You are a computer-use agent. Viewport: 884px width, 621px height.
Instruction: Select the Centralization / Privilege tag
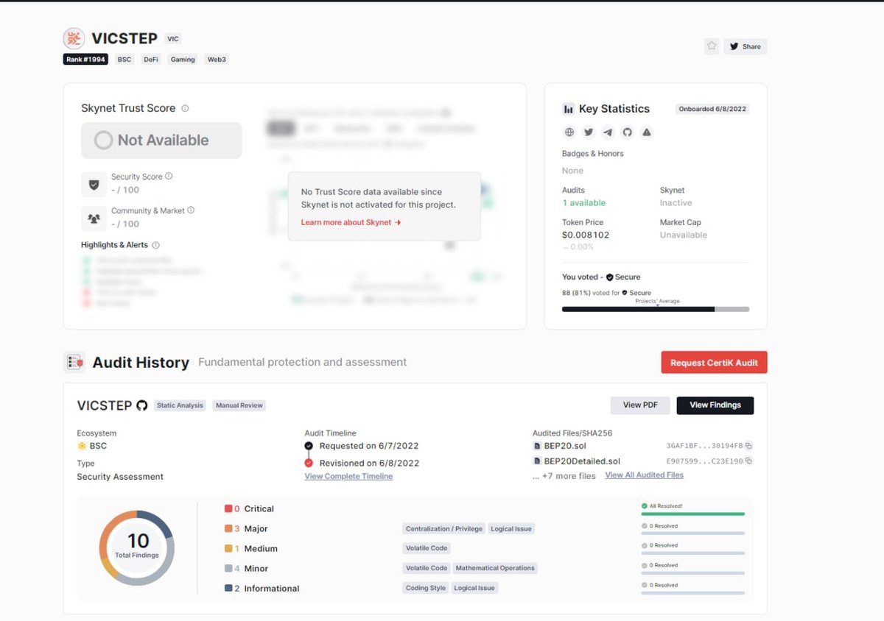(x=443, y=529)
